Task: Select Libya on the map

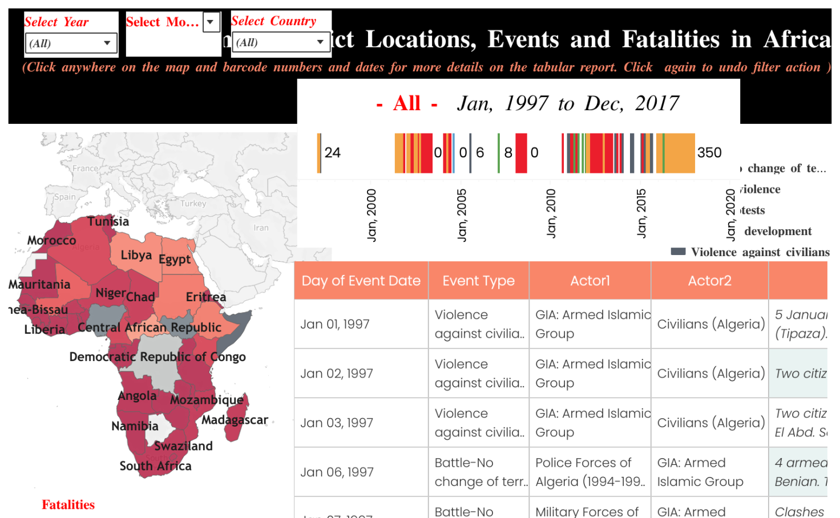Action: point(136,255)
